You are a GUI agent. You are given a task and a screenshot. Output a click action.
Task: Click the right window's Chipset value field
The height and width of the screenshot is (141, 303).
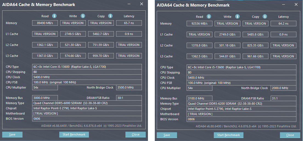pos(241,109)
